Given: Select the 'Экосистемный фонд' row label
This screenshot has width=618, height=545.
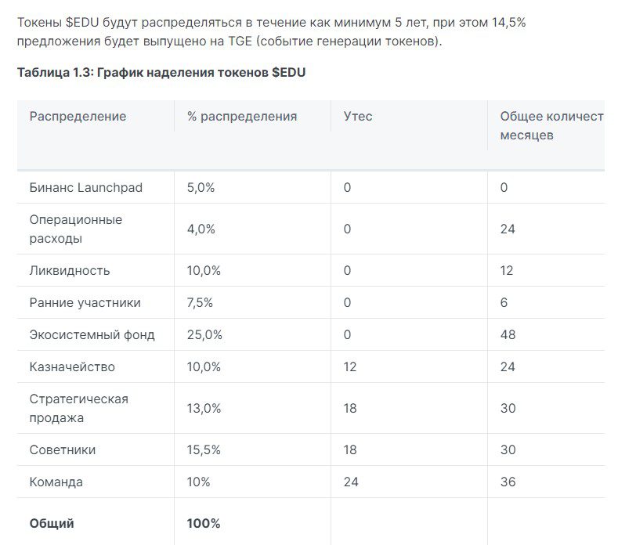Looking at the screenshot, I should [x=92, y=335].
